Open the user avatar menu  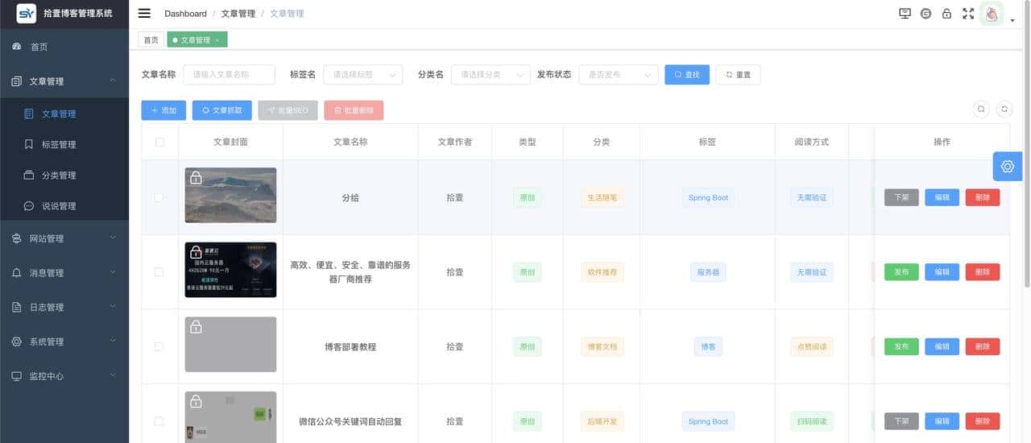[992, 14]
